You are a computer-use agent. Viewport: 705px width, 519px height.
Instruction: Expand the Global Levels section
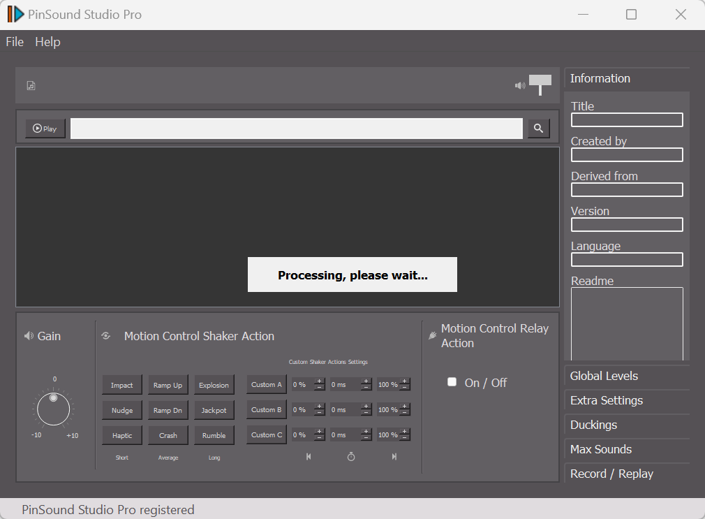tap(627, 376)
